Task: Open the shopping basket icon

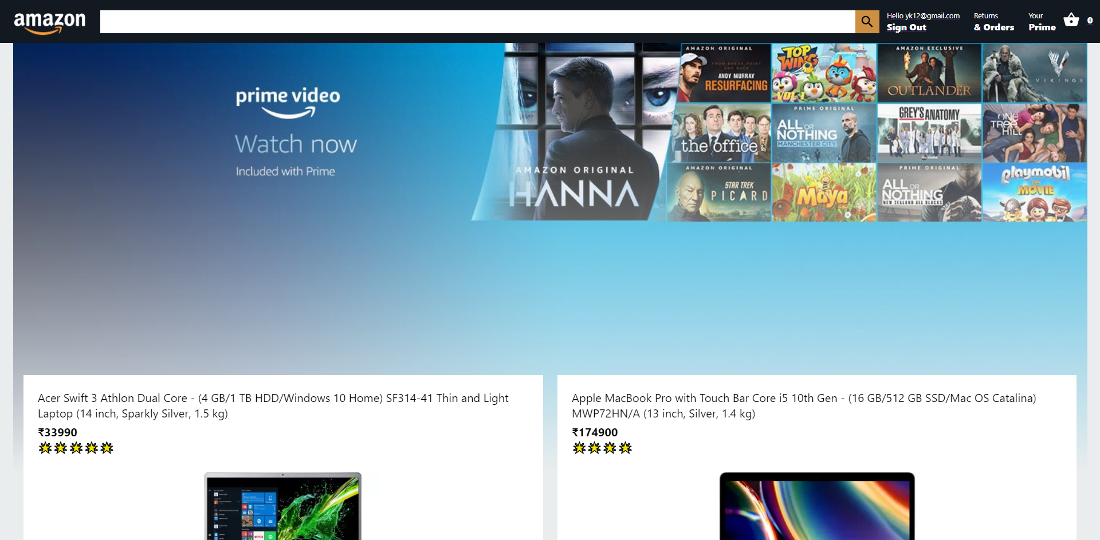Action: click(1071, 20)
